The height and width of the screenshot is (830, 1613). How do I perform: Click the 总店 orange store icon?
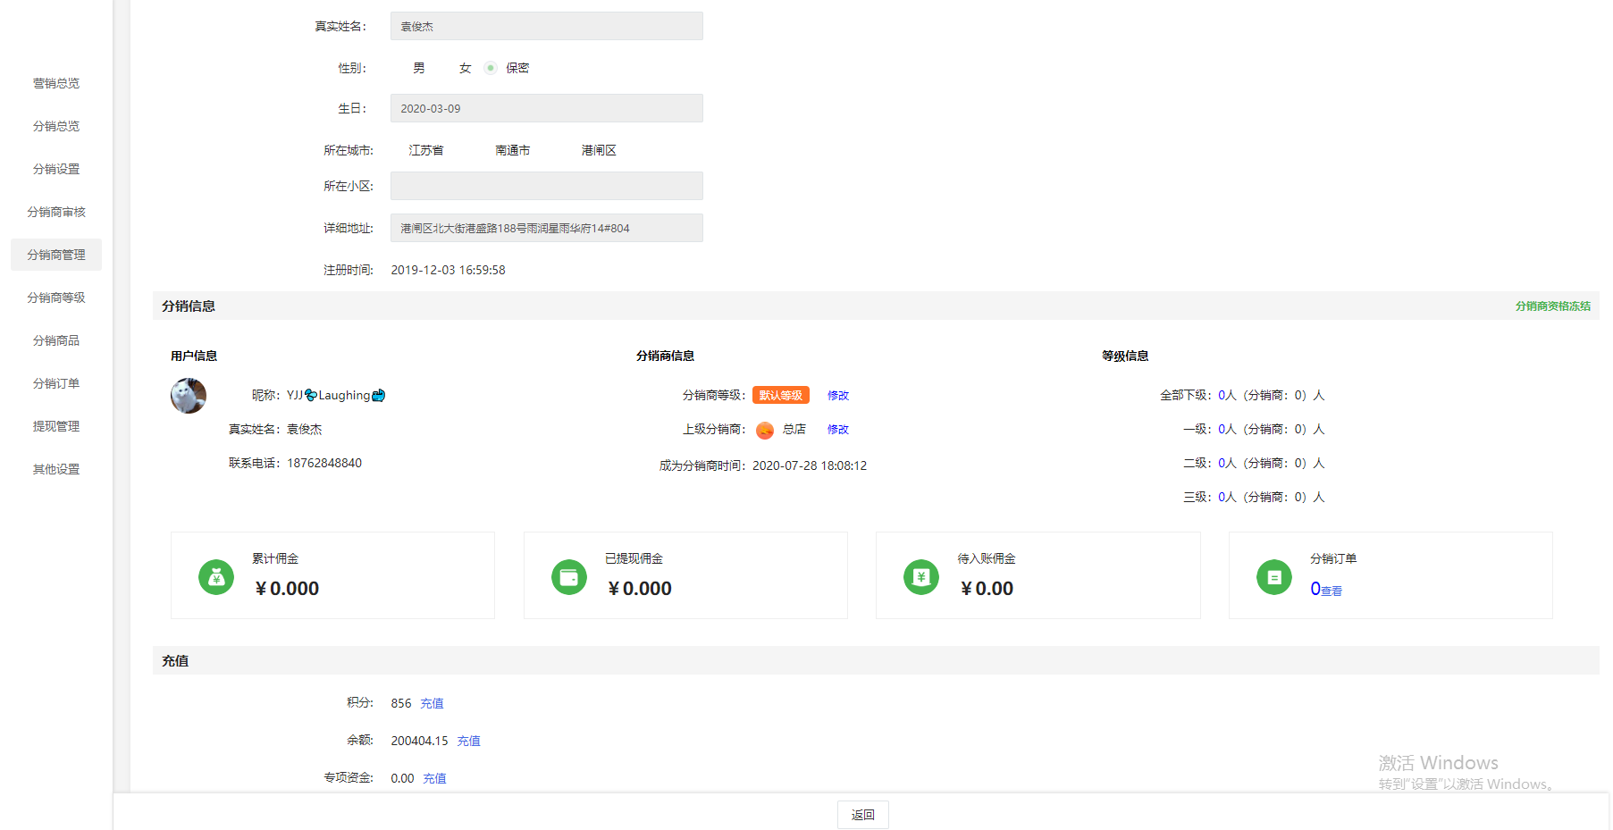pyautogui.click(x=765, y=431)
